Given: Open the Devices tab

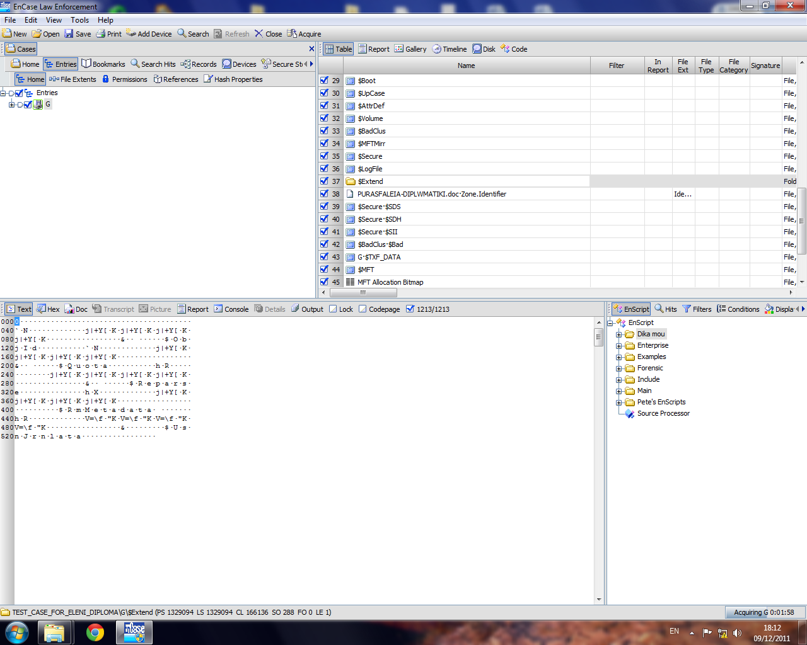Looking at the screenshot, I should [x=239, y=64].
